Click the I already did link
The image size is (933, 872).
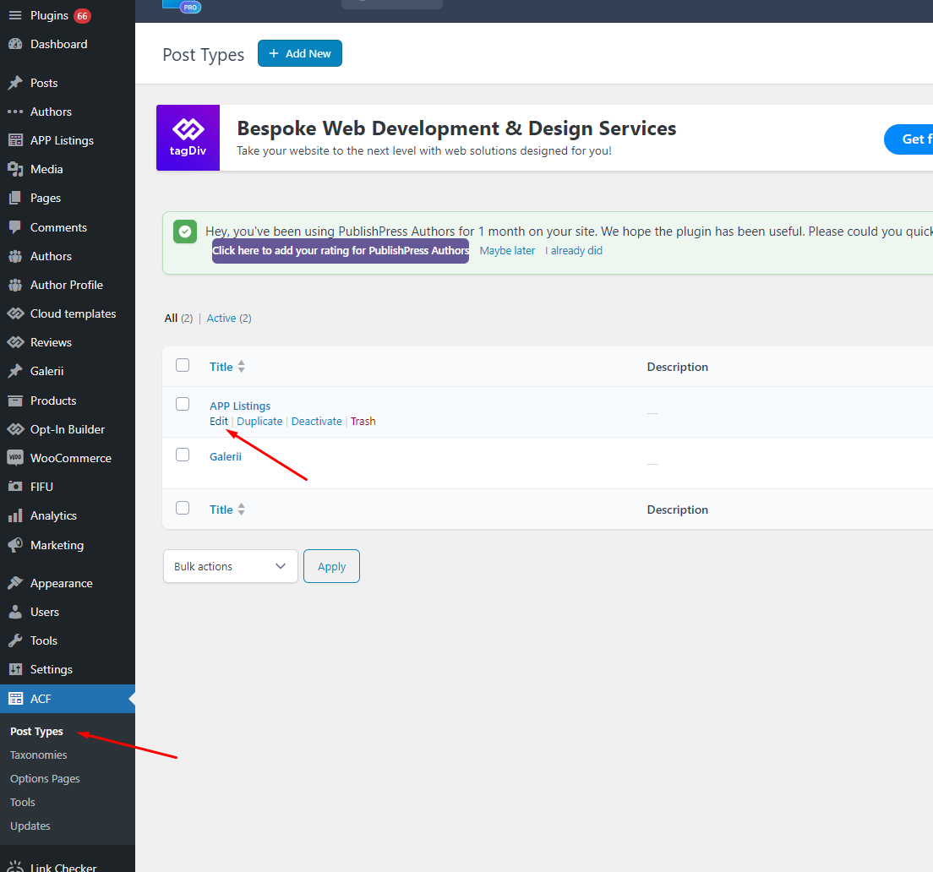574,251
